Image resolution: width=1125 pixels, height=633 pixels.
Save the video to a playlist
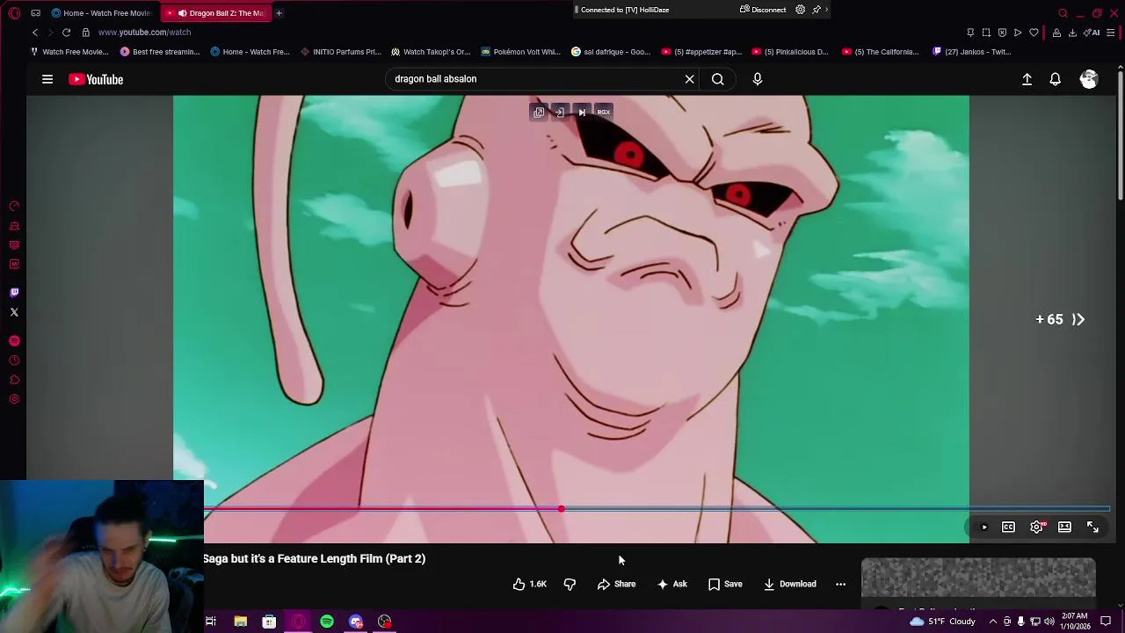[725, 584]
